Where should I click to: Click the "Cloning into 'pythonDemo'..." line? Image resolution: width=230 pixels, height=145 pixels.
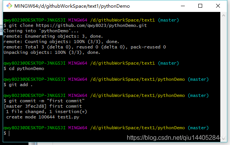(x=41, y=31)
